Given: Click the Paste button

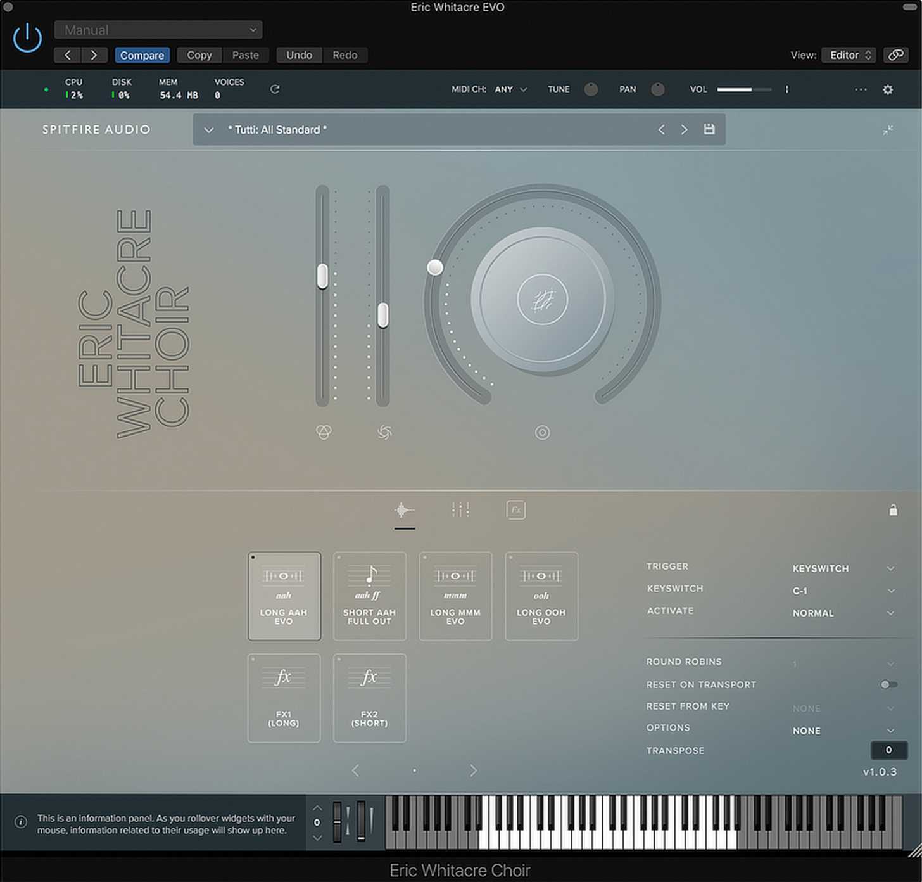Looking at the screenshot, I should coord(245,55).
